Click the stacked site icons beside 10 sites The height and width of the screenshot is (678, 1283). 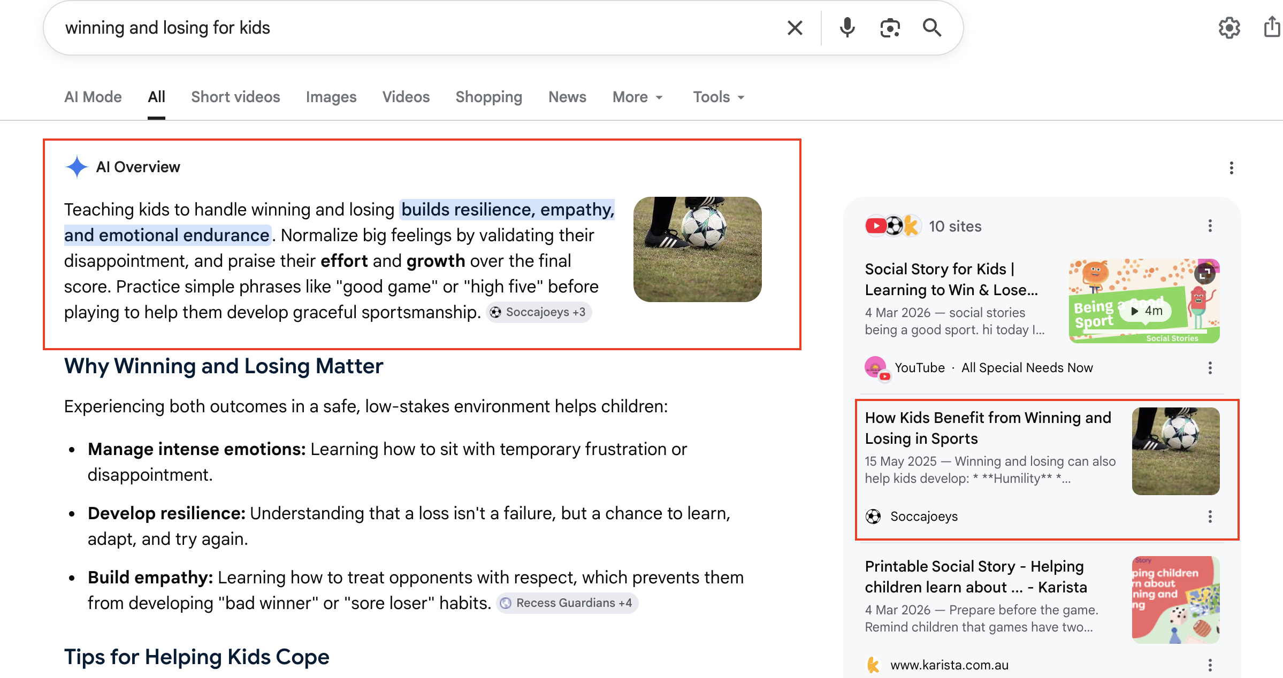tap(892, 226)
